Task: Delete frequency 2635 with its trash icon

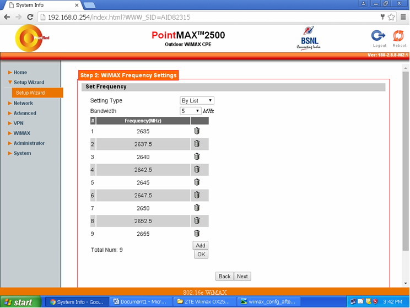Action: [x=197, y=131]
